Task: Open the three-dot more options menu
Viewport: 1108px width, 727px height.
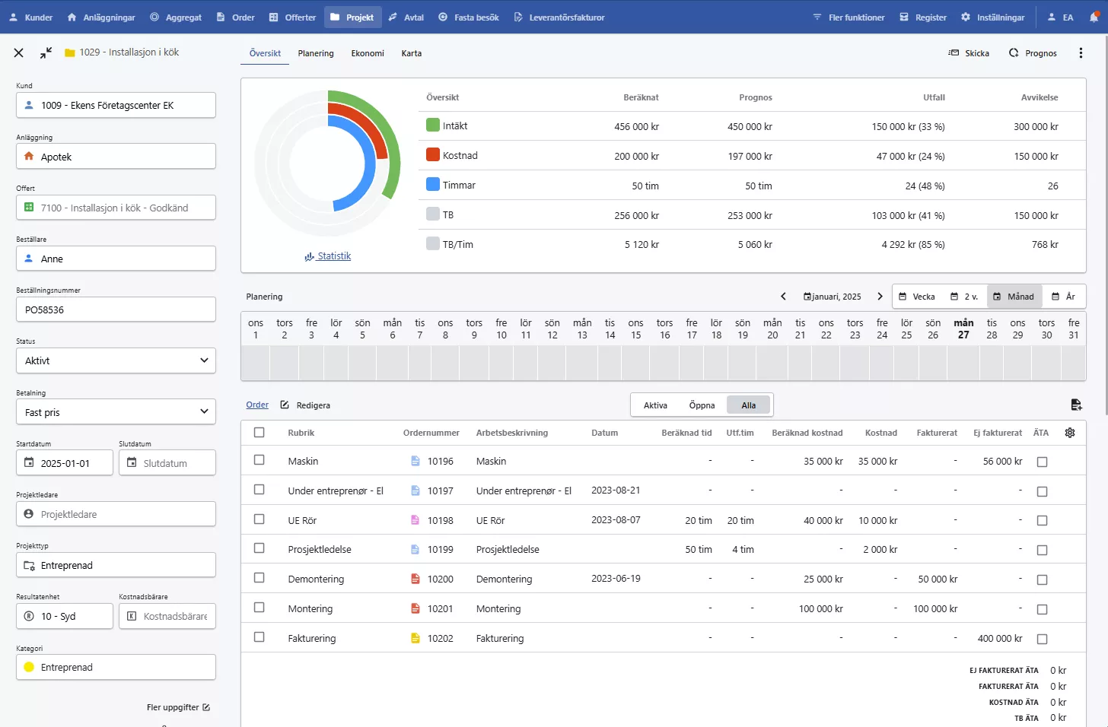Action: [x=1081, y=53]
